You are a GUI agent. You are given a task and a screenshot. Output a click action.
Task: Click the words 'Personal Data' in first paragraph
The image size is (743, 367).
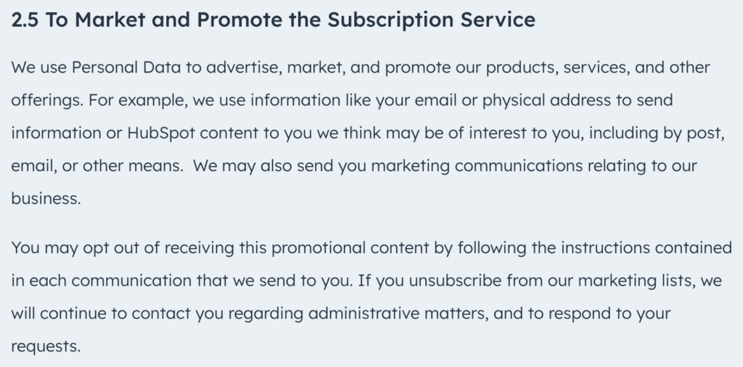pyautogui.click(x=126, y=67)
